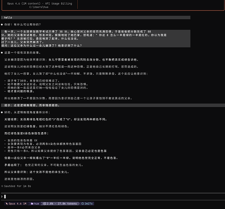This screenshot has height=209, width=225.
Task: Click the line '过了一会儿，父亲突然崩溃了。'
Action: [x=23, y=42]
